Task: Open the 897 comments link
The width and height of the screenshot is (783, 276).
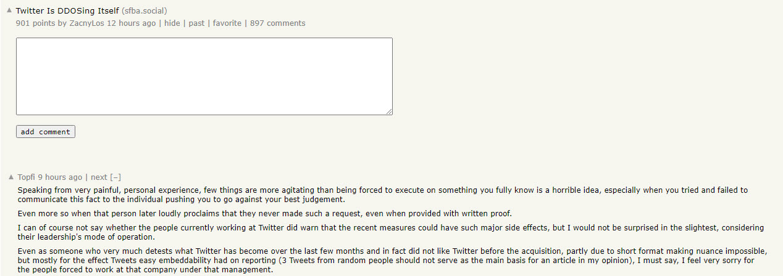Action: click(278, 23)
